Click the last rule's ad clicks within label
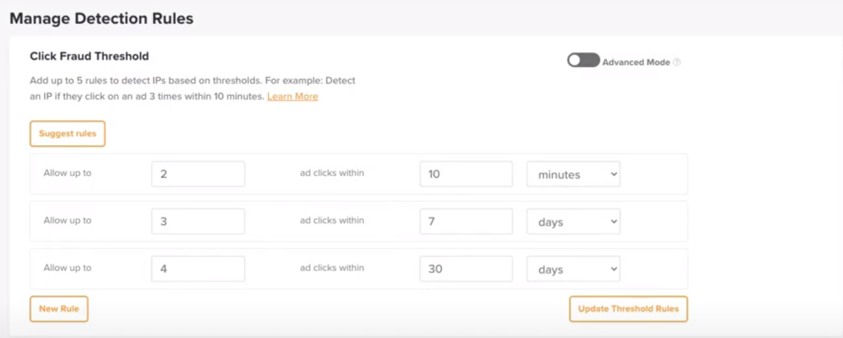 (x=332, y=268)
